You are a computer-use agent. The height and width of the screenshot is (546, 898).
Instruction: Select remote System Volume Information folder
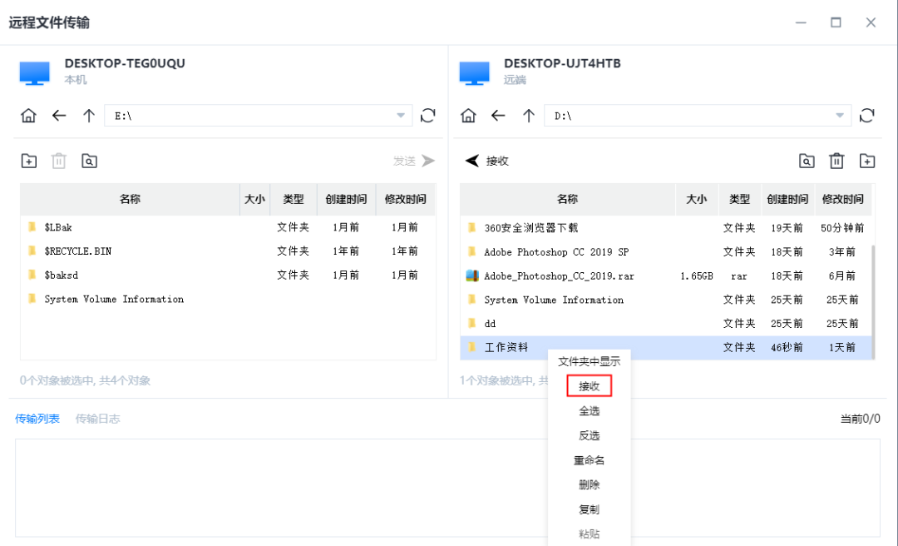click(x=665, y=300)
